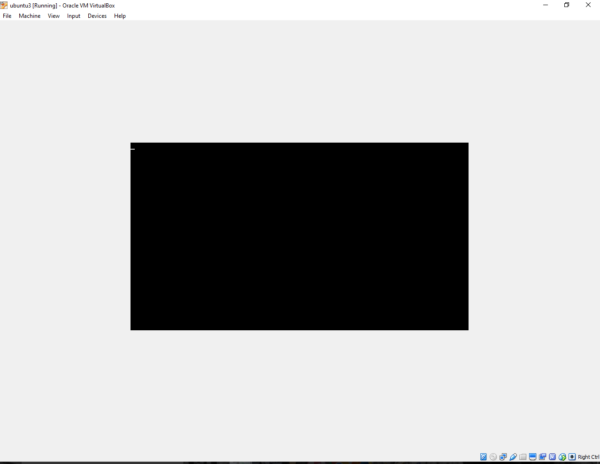Restore down the VirtualBox window
The image size is (600, 464).
click(567, 5)
